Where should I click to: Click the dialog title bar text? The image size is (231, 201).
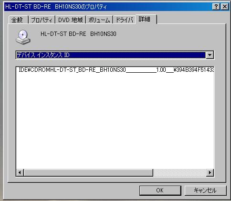coord(56,7)
